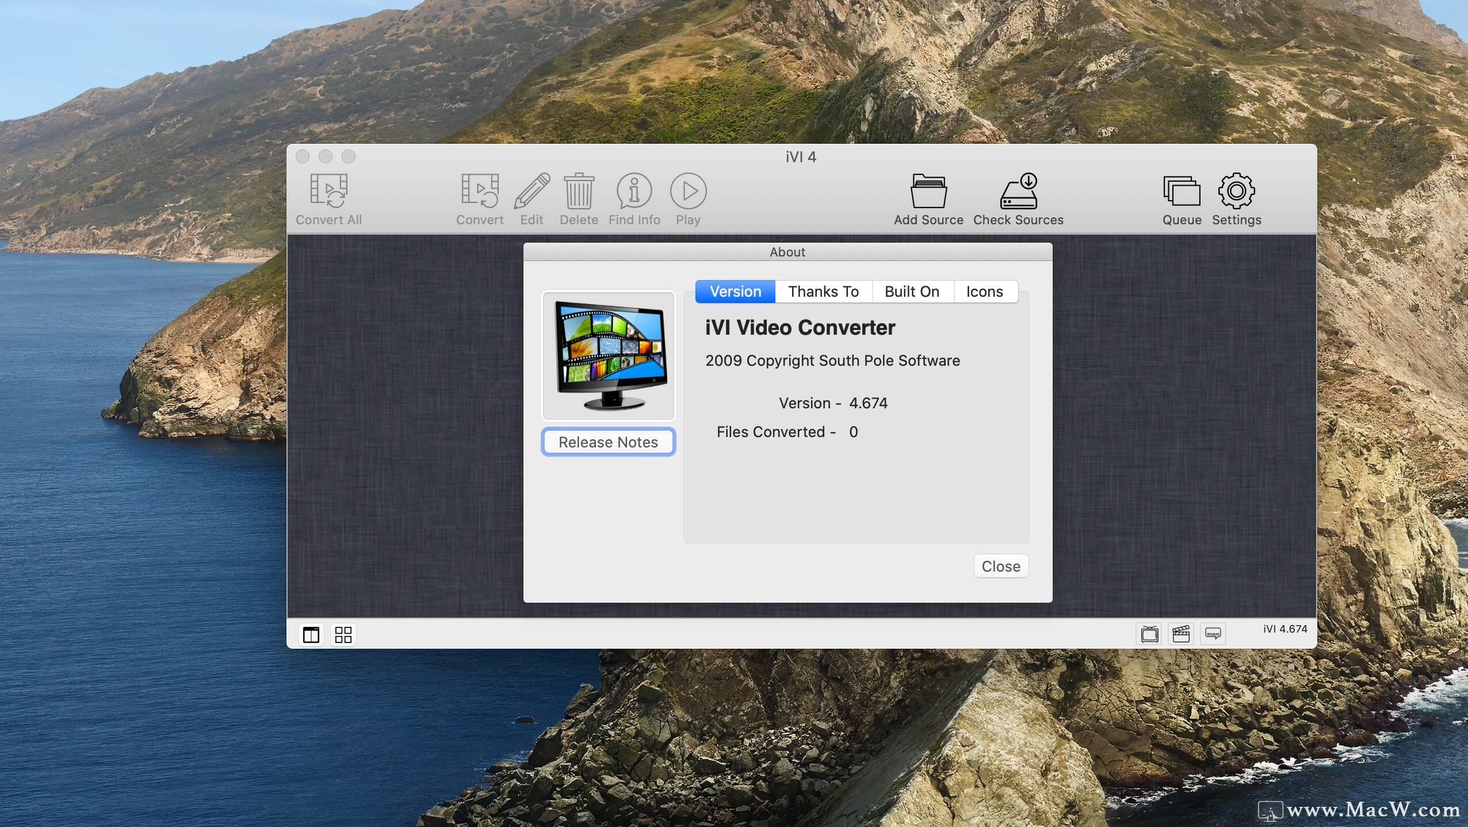This screenshot has width=1468, height=827.
Task: Click the iVI 4 window title
Action: point(801,157)
